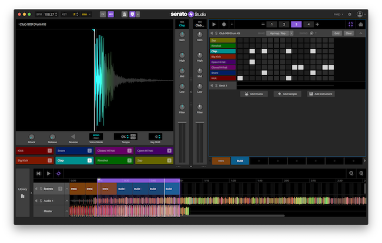Image resolution: width=382 pixels, height=243 pixels.
Task: Select the Build scene slot
Action: [x=240, y=161]
